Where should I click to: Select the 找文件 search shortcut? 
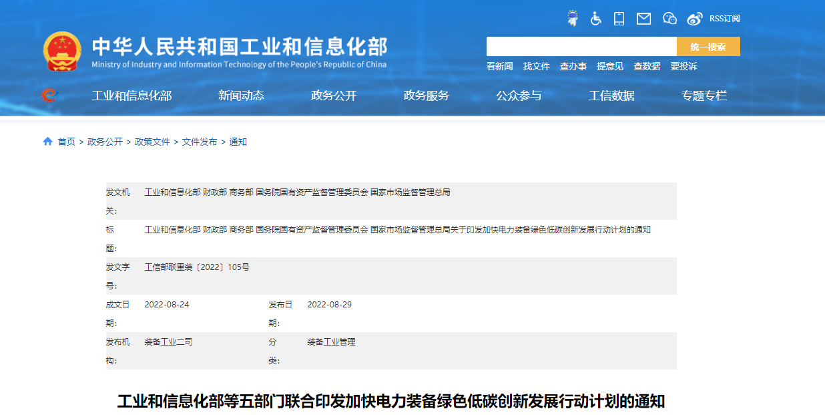(x=536, y=66)
